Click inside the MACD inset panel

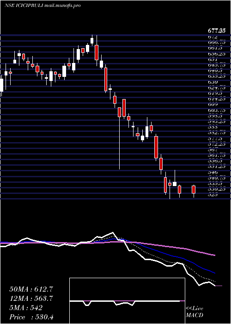point(127,301)
